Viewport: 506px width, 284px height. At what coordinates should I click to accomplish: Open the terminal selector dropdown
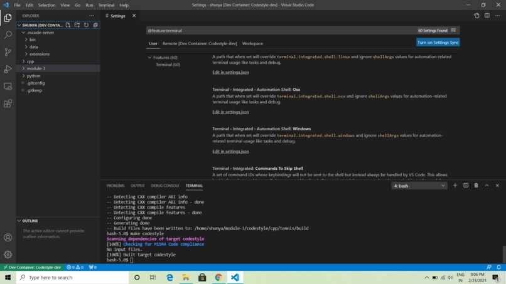(x=419, y=186)
